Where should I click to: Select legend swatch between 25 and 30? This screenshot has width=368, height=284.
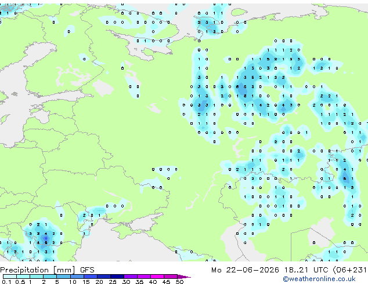(117, 276)
